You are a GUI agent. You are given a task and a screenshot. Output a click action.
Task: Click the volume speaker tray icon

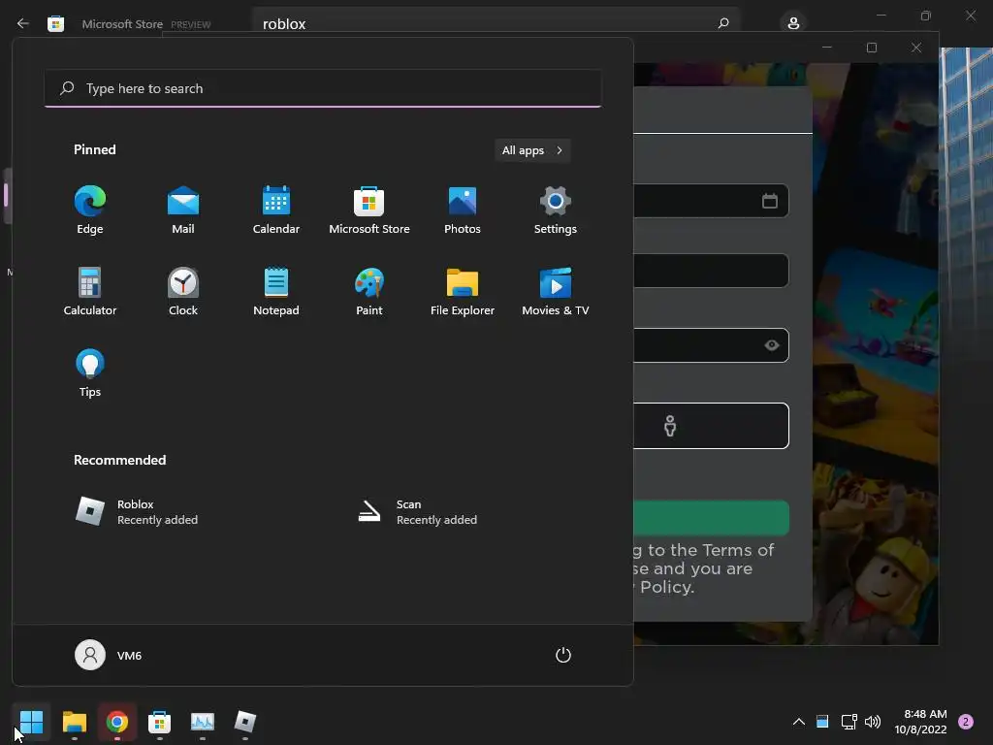(873, 722)
